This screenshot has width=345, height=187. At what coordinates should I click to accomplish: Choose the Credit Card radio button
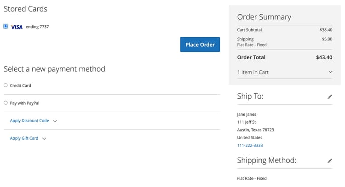6,85
